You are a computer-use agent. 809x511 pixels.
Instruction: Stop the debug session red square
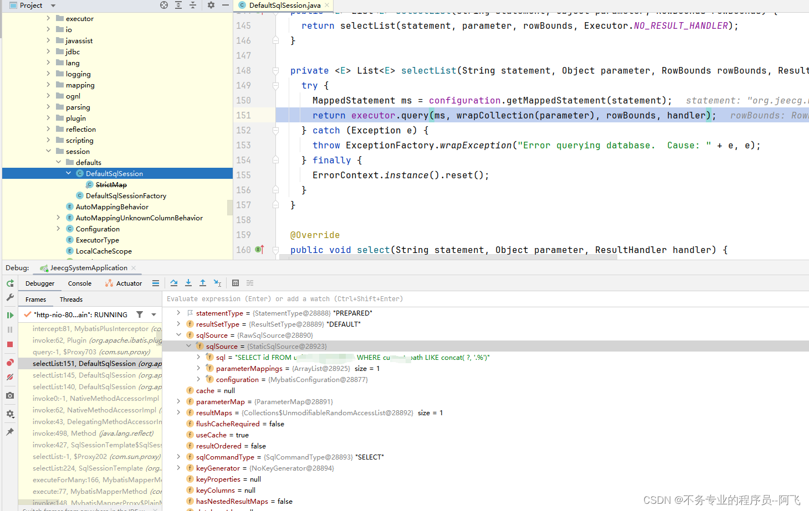tap(10, 344)
